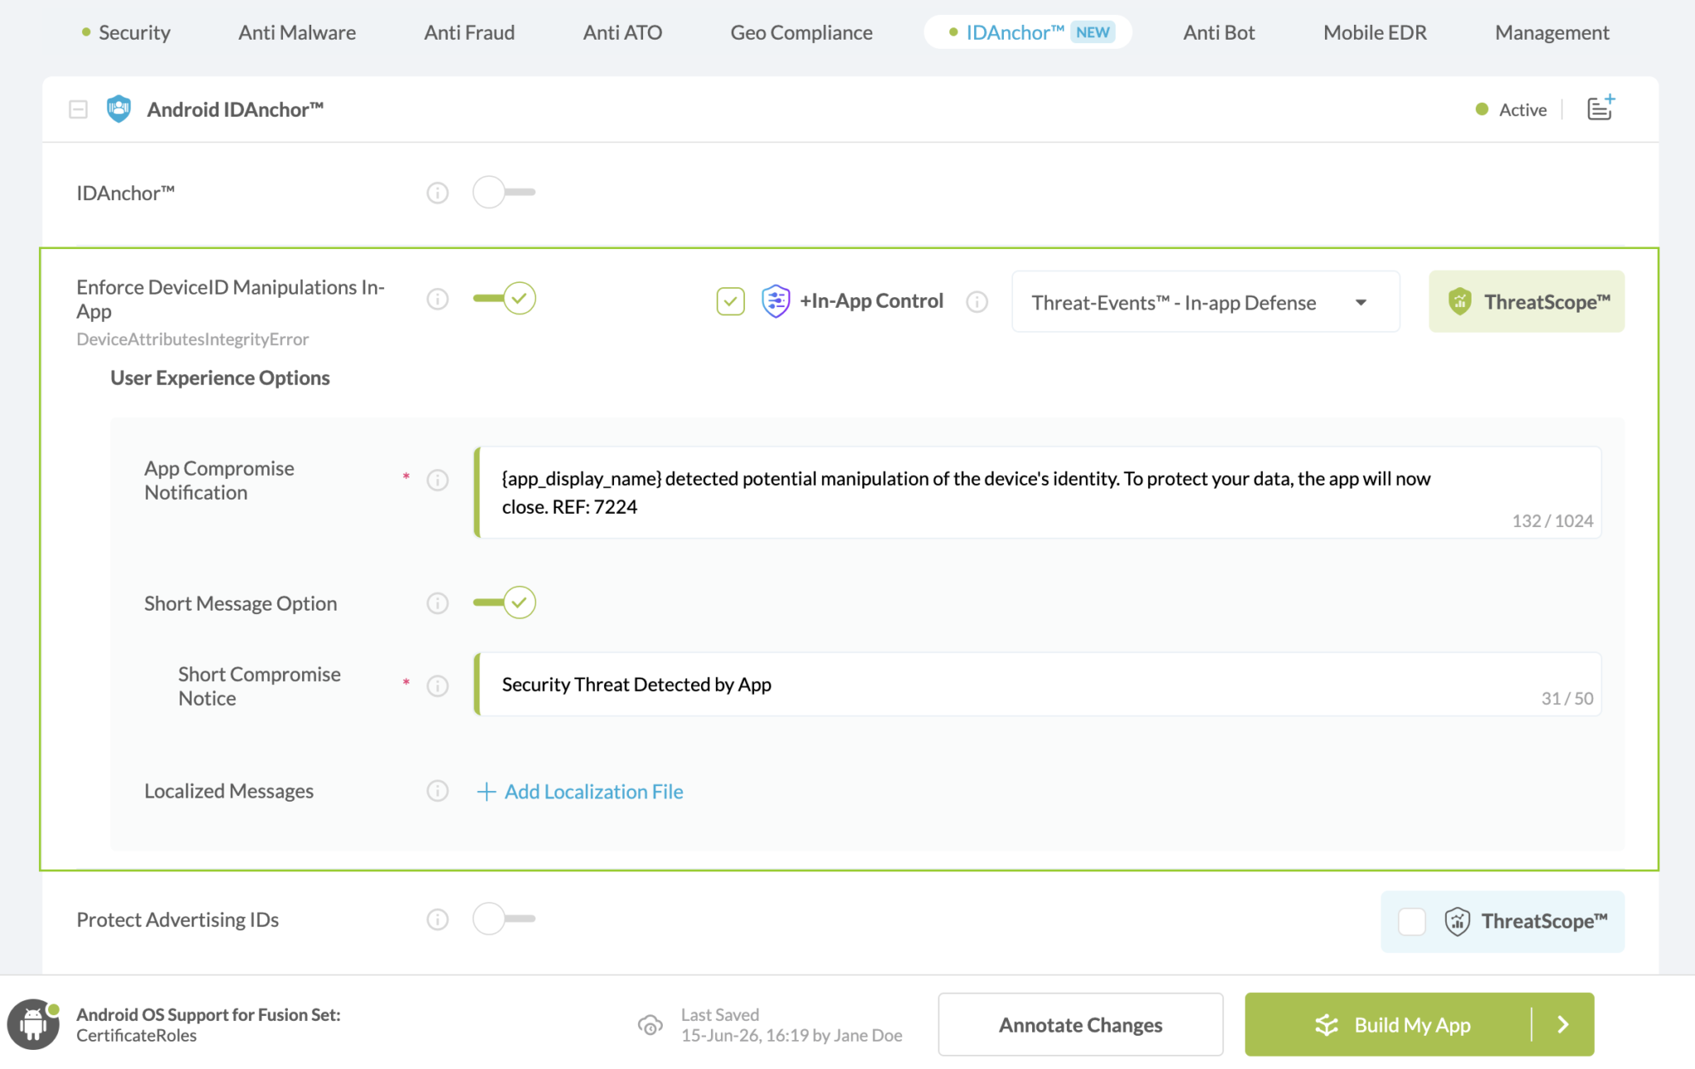Click the add note icon beside Active
The height and width of the screenshot is (1069, 1695).
(x=1601, y=108)
